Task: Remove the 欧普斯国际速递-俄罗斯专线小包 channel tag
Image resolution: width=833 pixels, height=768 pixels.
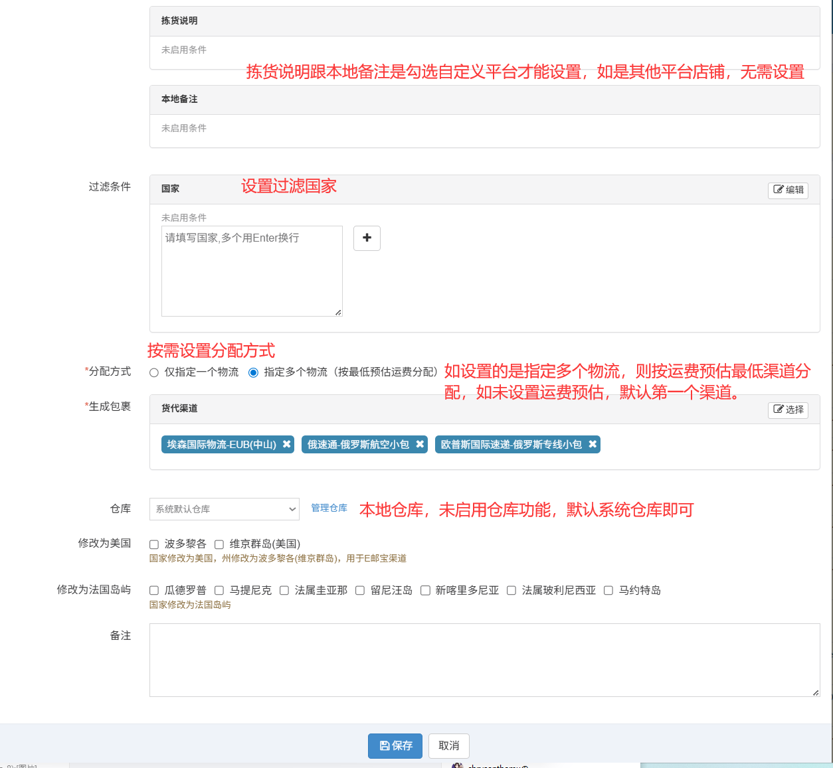Action: [x=593, y=444]
